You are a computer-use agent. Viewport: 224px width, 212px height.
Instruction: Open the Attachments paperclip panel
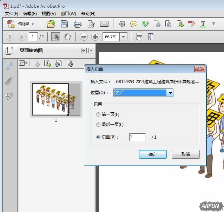[9, 81]
